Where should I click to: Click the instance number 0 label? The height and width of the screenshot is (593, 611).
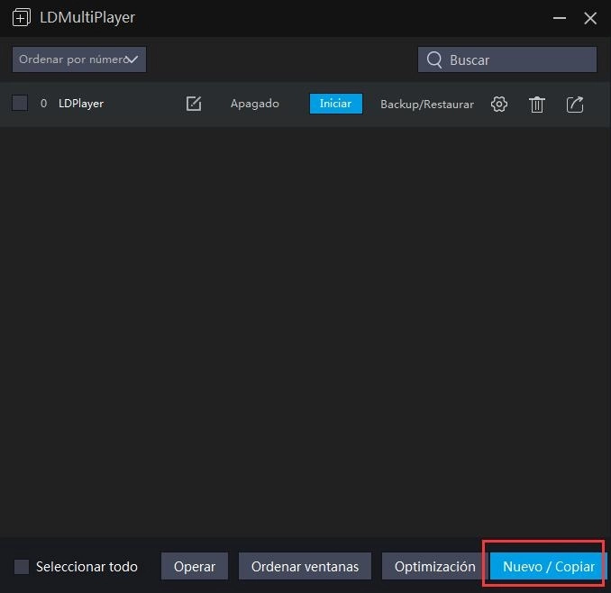[43, 104]
